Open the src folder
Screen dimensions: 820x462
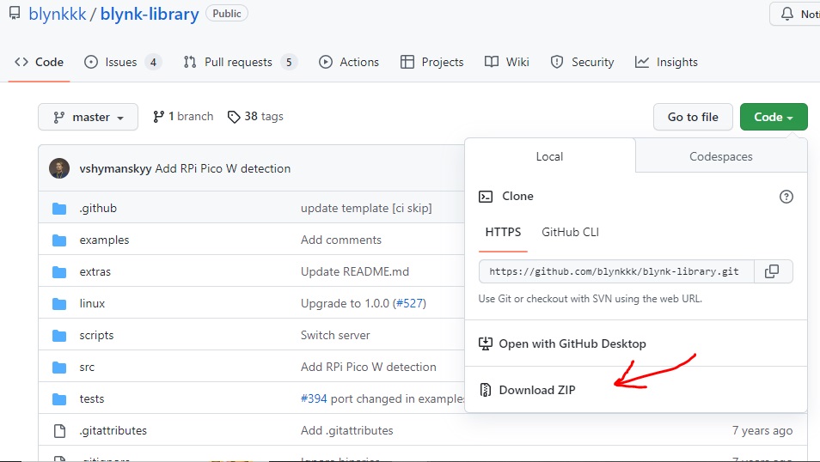click(x=87, y=368)
